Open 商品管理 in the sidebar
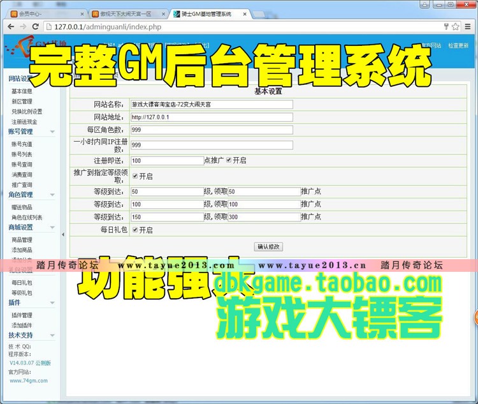478x404 pixels. click(x=22, y=240)
